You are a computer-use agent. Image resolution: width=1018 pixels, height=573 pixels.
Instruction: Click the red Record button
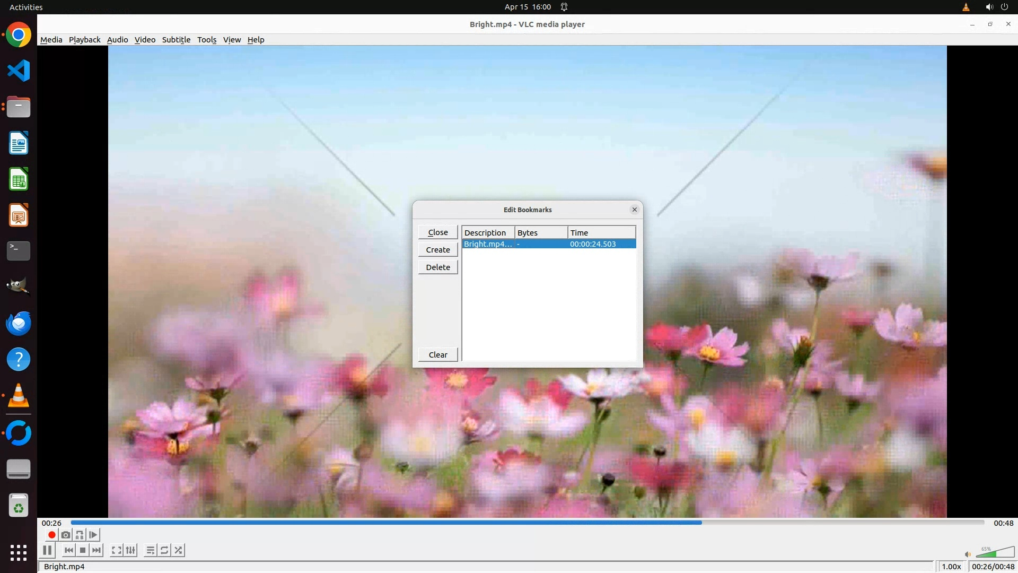(x=51, y=535)
